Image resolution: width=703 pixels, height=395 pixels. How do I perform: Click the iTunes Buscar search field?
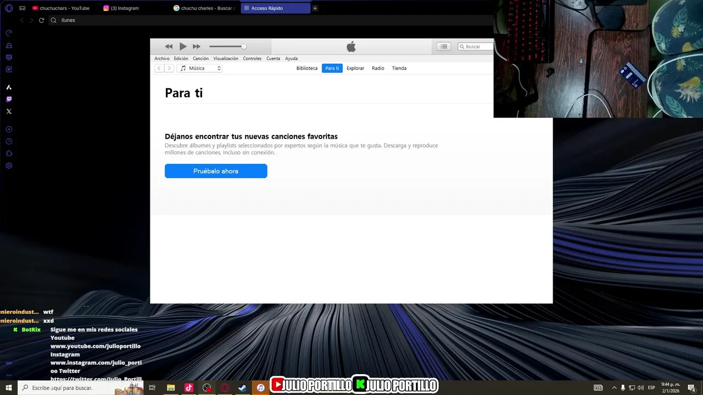click(476, 47)
